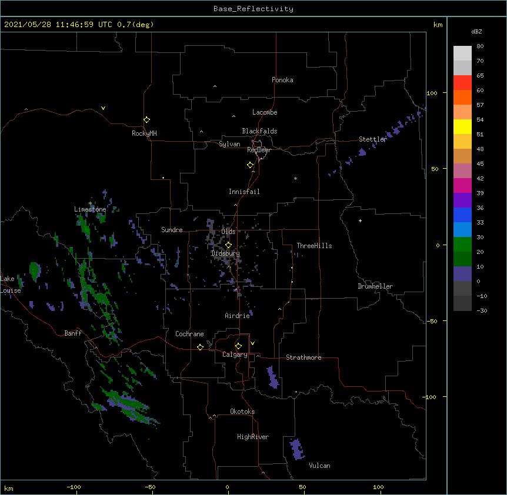
Task: Click the white plus marker west of Drumheller
Action: 360,220
